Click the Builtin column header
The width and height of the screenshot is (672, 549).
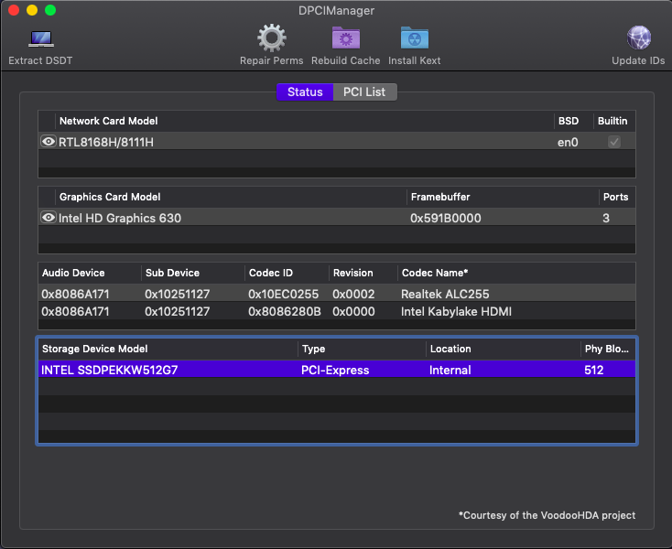click(612, 121)
